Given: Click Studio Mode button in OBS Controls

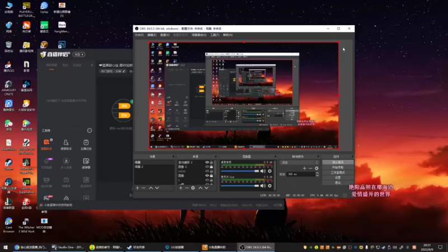Looking at the screenshot, I should tap(338, 172).
